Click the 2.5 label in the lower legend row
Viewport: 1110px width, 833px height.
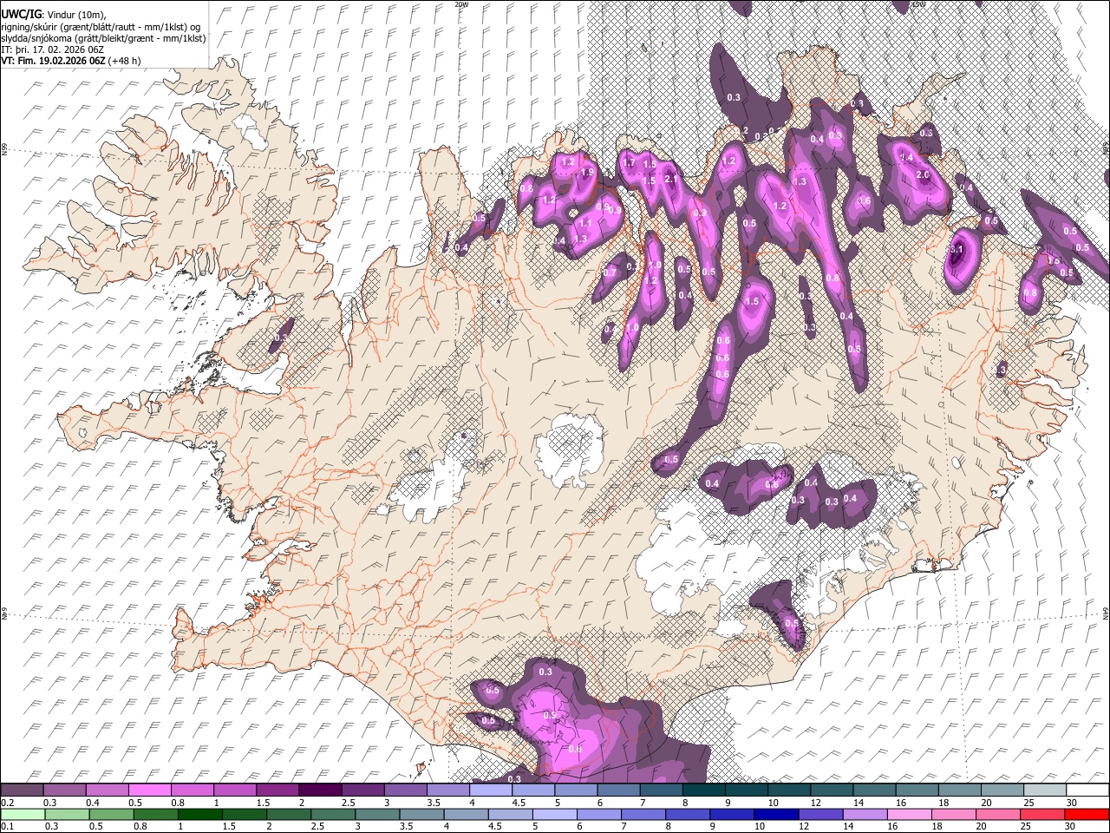coord(316,826)
